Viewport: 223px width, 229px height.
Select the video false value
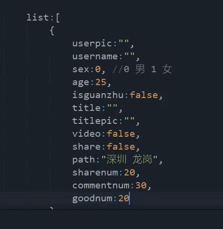[x=121, y=134]
